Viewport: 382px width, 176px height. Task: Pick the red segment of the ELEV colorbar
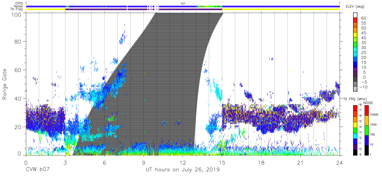pos(356,20)
